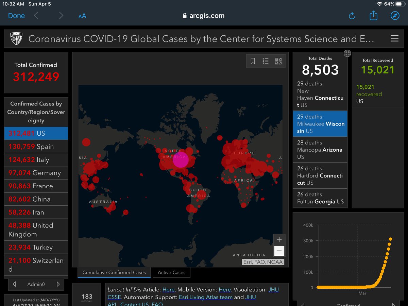
Task: Select Fulton Georgia deaths entry
Action: pos(320,198)
